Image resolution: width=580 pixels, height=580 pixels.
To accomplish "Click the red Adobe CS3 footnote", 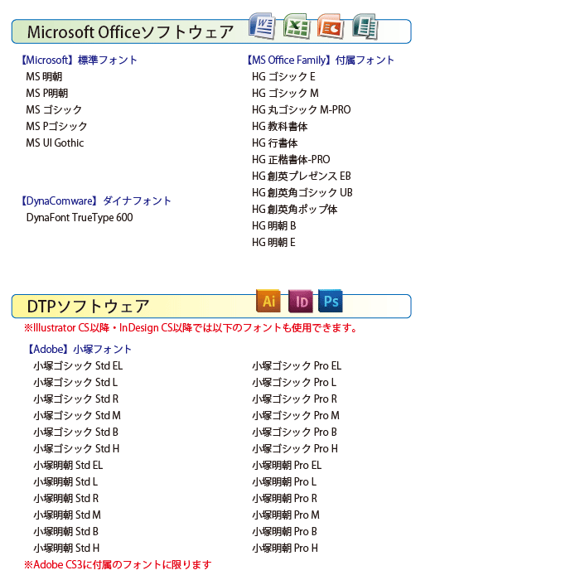I will click(x=118, y=564).
